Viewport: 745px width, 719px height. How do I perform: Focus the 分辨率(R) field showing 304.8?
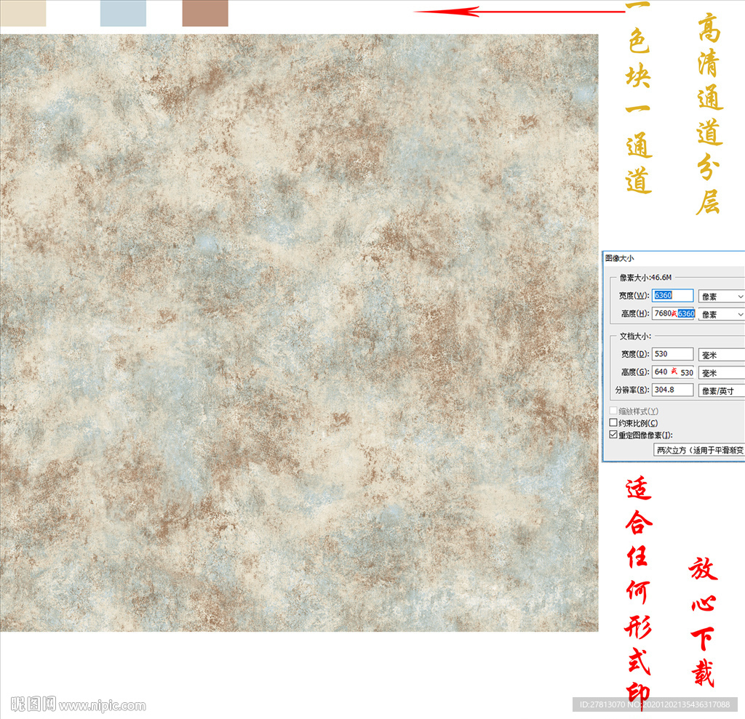point(672,390)
